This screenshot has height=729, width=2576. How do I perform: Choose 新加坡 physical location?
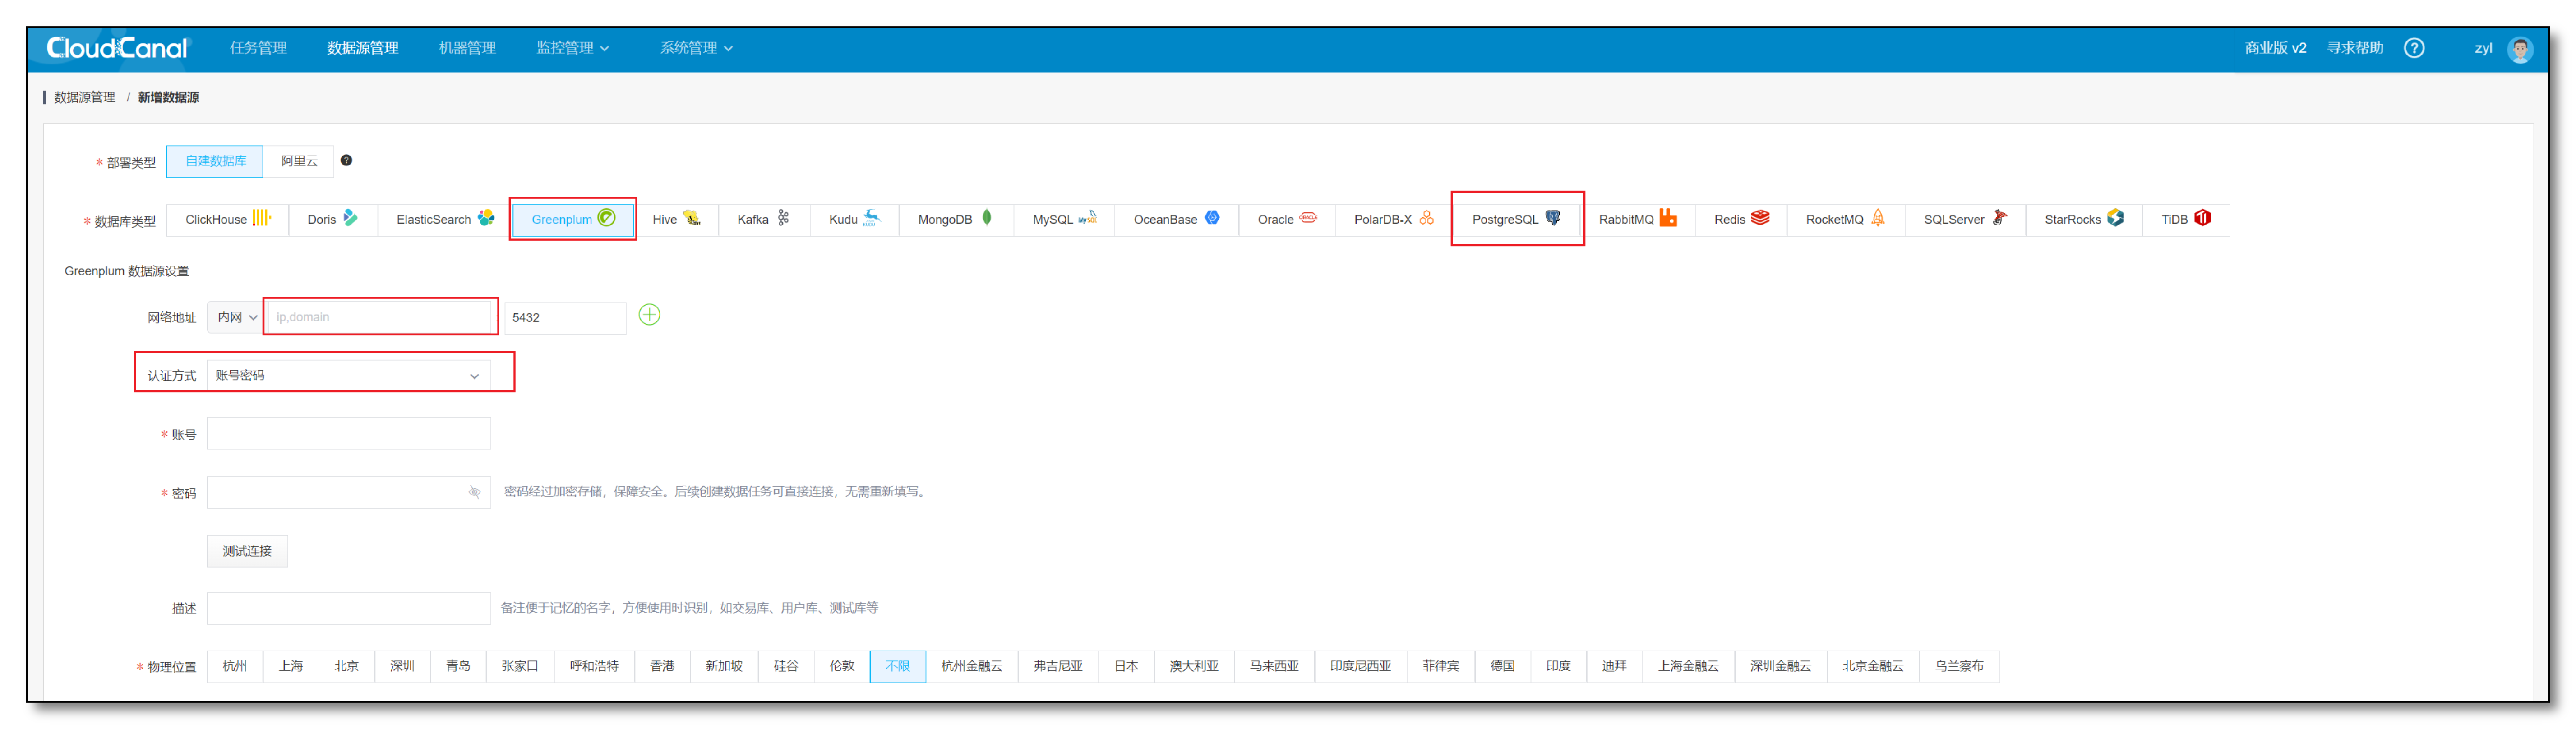click(x=723, y=666)
